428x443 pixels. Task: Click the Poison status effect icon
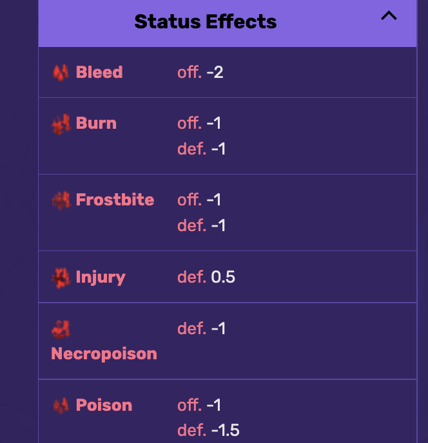coord(61,406)
